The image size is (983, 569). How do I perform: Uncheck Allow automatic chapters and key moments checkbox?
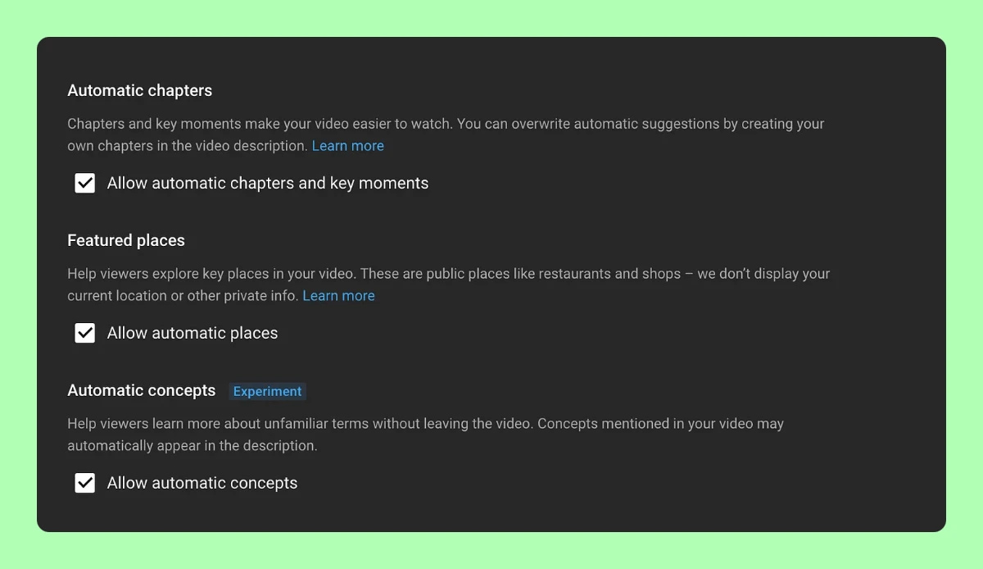(85, 183)
